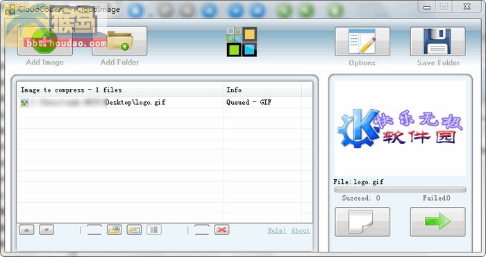The width and height of the screenshot is (486, 257).
Task: Click the compression progress bar
Action: click(400, 190)
